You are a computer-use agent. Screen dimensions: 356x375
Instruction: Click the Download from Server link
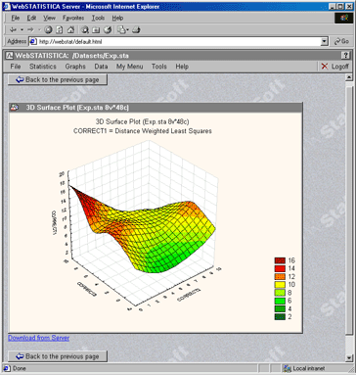coord(38,338)
